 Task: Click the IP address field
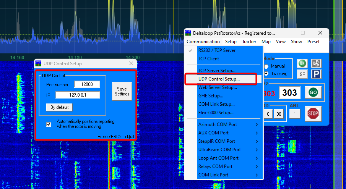click(x=78, y=95)
